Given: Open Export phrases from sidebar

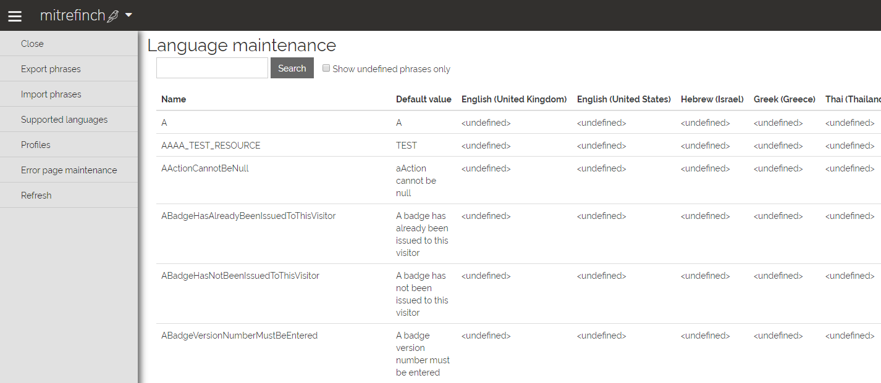Looking at the screenshot, I should [51, 69].
